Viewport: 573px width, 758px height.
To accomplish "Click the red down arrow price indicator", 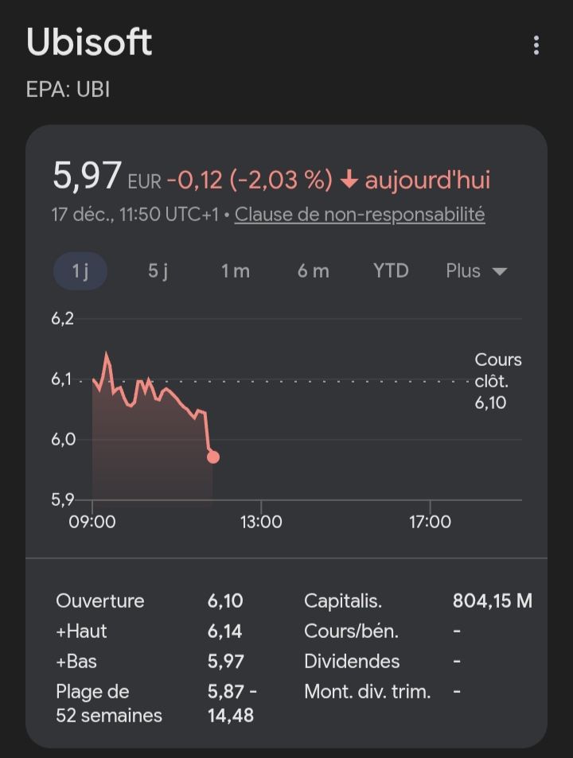I will click(349, 180).
